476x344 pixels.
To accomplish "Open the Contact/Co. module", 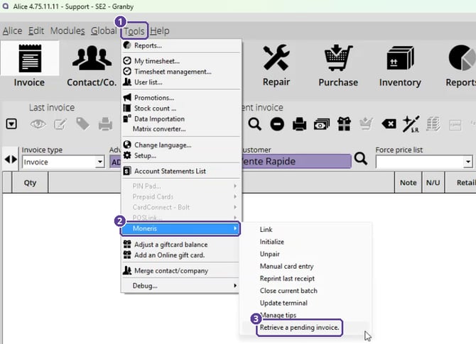I will [92, 65].
